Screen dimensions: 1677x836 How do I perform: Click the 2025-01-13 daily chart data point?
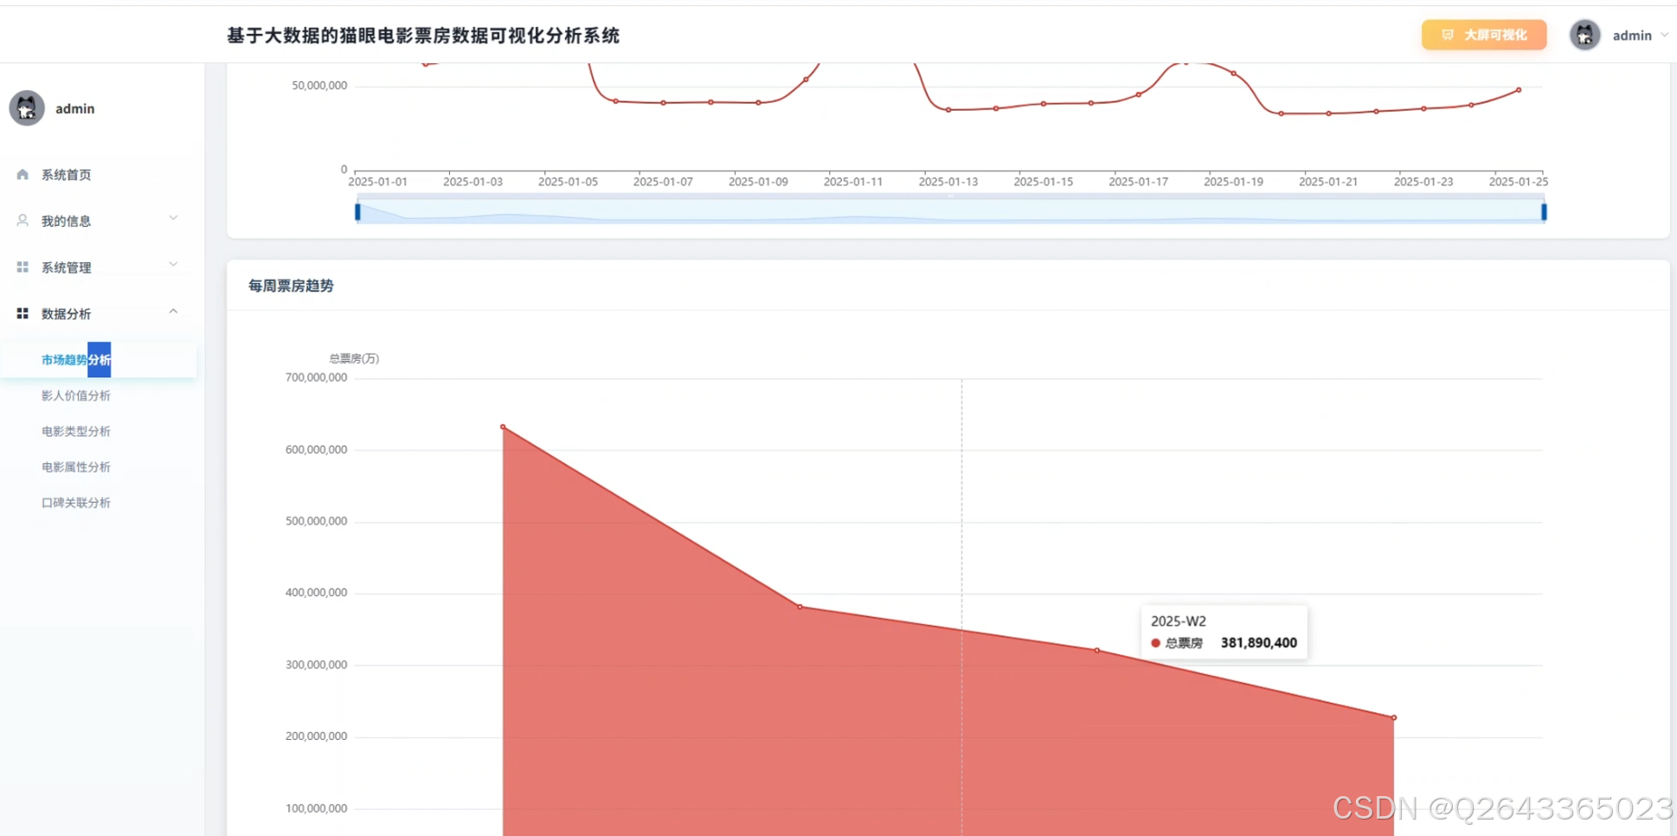click(x=948, y=110)
